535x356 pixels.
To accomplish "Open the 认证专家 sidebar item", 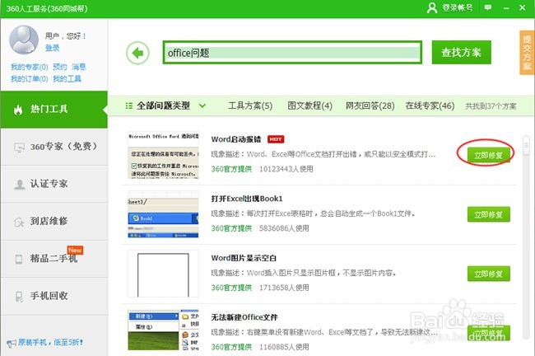I will (x=53, y=184).
